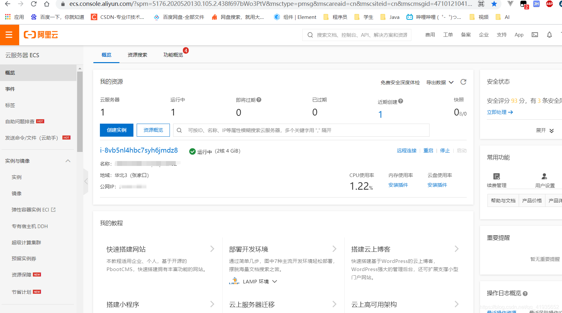
Task: Open the 导出数据 dropdown
Action: pyautogui.click(x=440, y=82)
